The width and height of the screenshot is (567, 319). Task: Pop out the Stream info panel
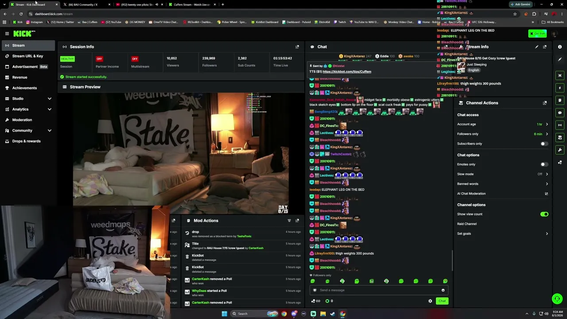545,47
